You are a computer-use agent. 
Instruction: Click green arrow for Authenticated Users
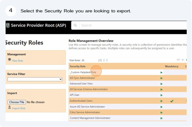161,101
